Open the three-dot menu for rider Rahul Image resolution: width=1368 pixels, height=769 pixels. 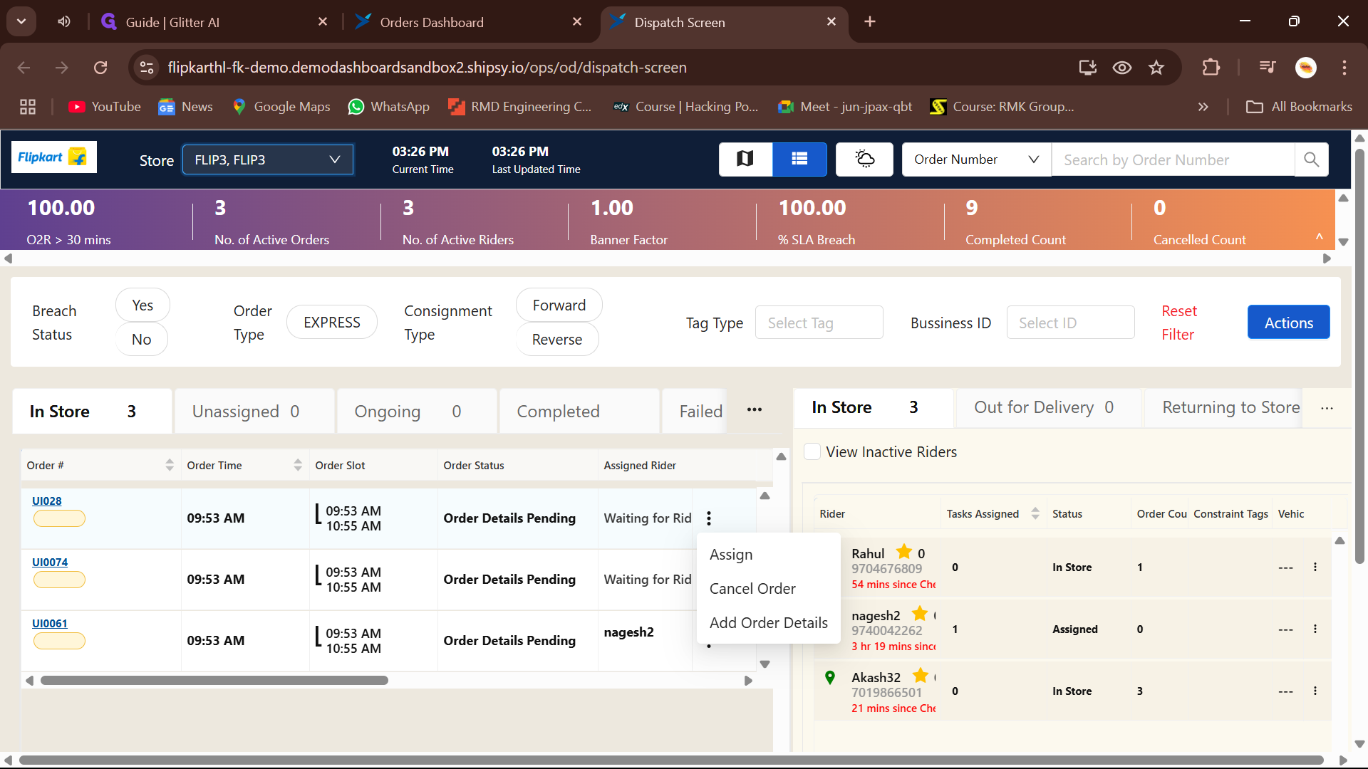pos(1315,567)
